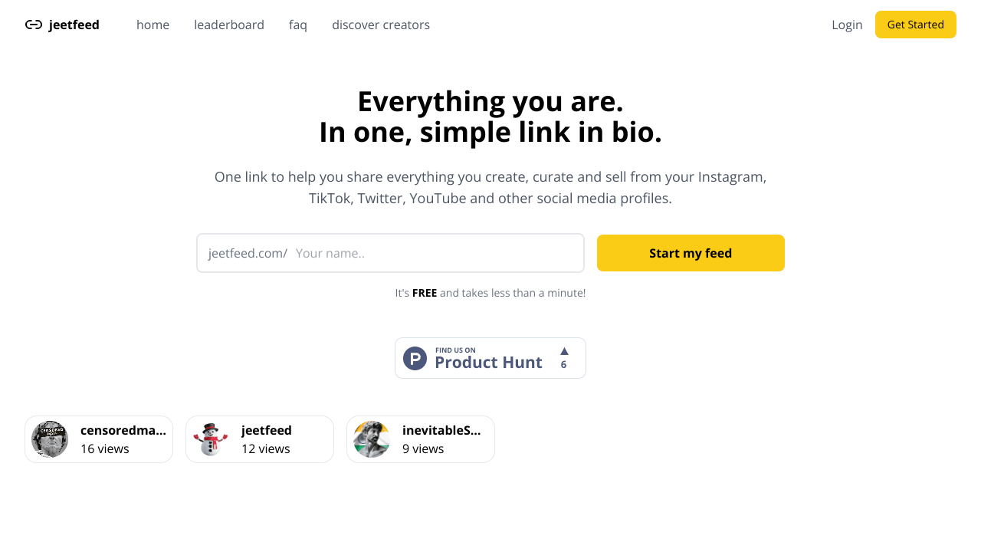Go to the home navigation item
Screen dimensions: 981x552
153,25
